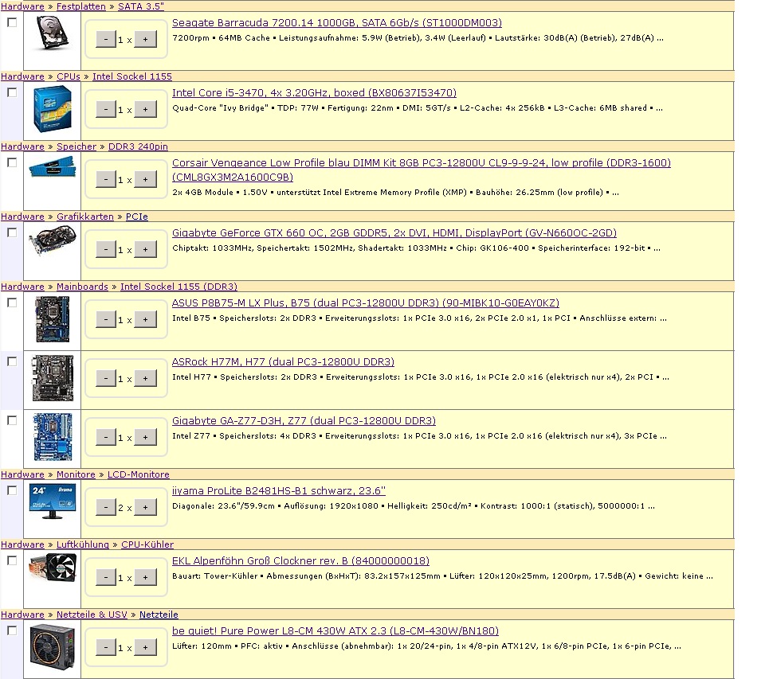Open Corsair Vengeance Low Profile product link

click(x=421, y=170)
